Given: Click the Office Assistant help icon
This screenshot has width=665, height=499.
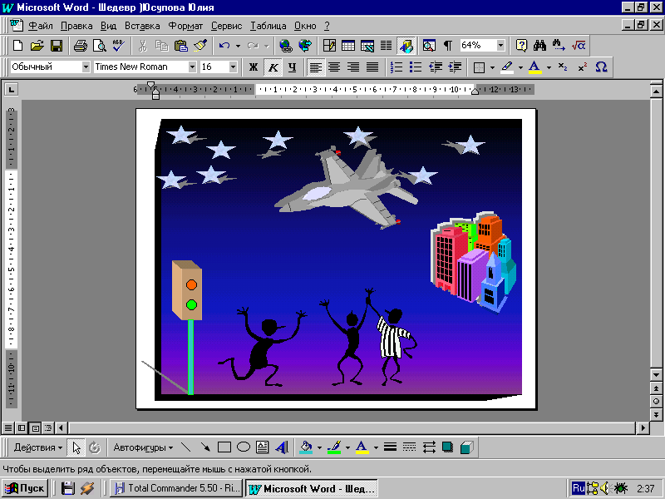Looking at the screenshot, I should (521, 46).
